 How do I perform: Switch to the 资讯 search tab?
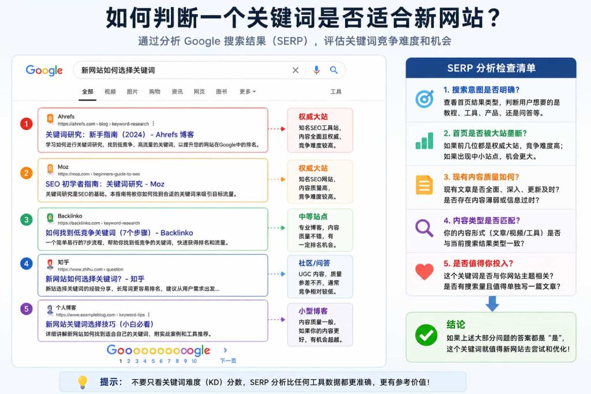177,92
